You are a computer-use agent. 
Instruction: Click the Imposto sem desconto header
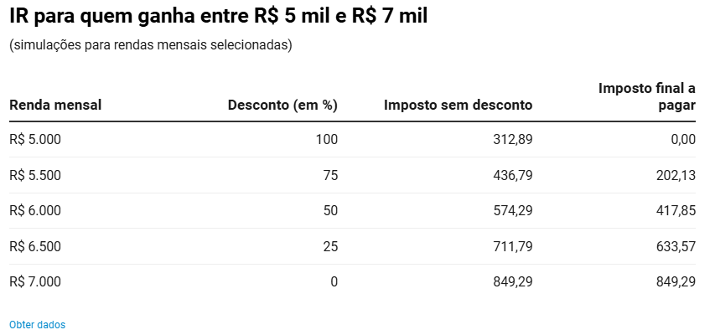[458, 106]
